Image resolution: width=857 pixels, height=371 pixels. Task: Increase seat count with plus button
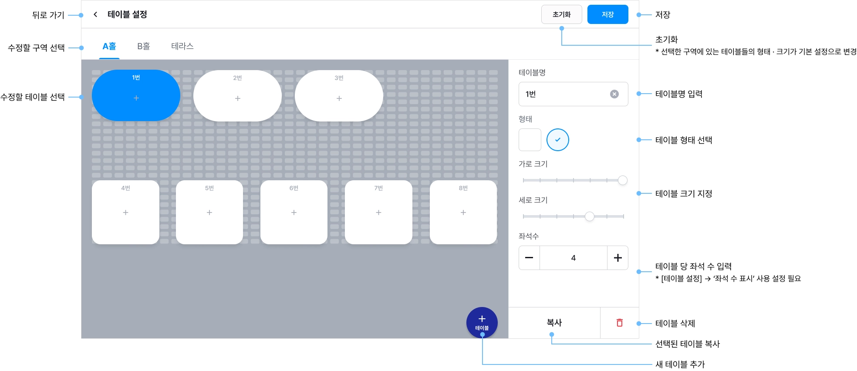pos(617,258)
